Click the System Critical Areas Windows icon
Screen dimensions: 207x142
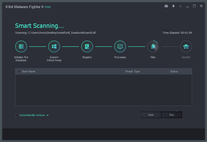[x=54, y=47]
